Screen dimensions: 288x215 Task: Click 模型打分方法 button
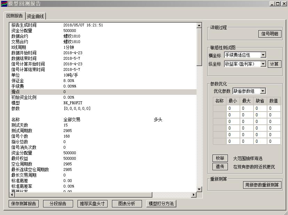tap(161, 204)
